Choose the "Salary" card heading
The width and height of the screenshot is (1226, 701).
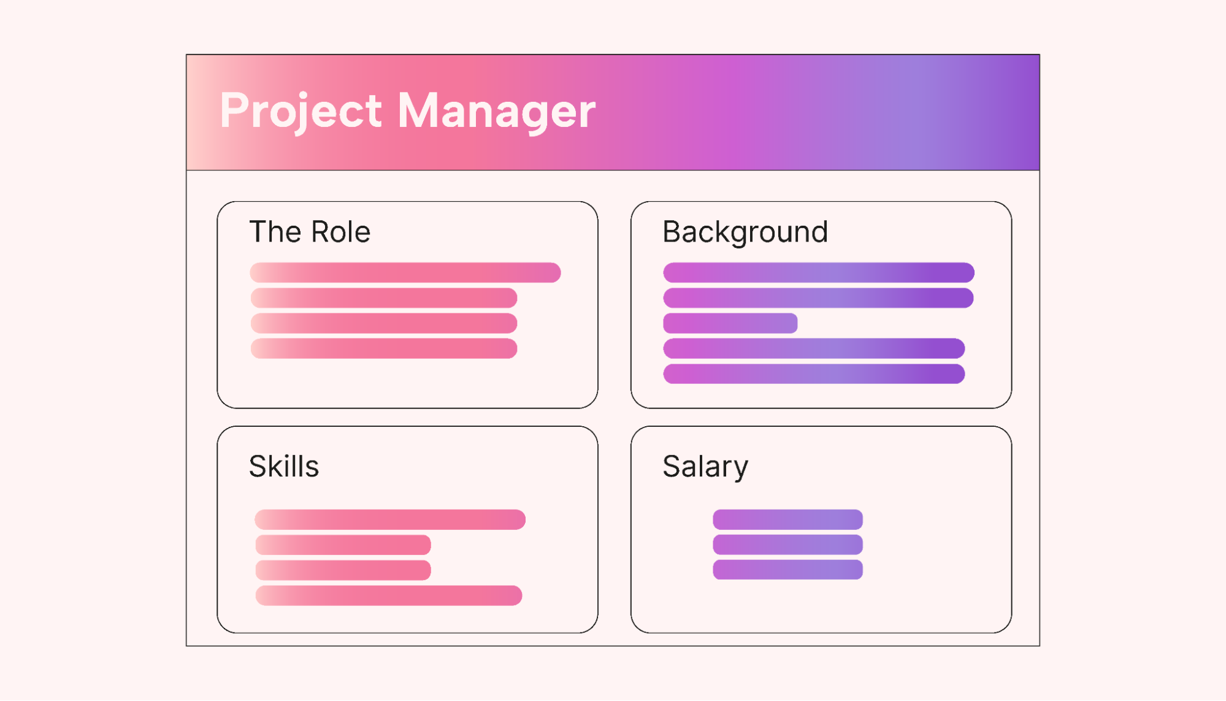pyautogui.click(x=705, y=467)
